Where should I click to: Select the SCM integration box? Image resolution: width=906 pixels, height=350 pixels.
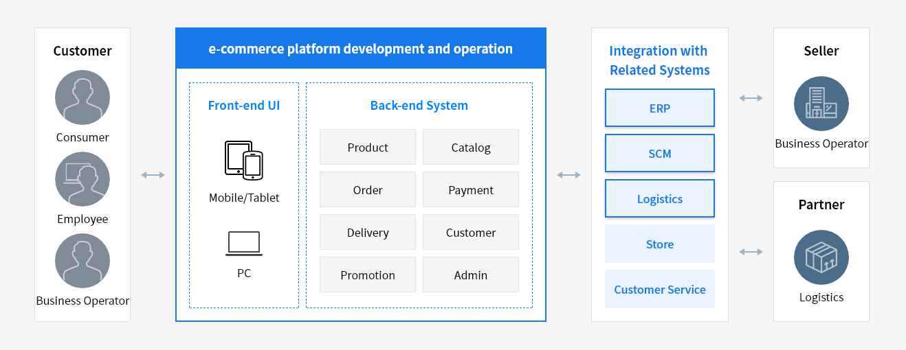[x=659, y=153]
